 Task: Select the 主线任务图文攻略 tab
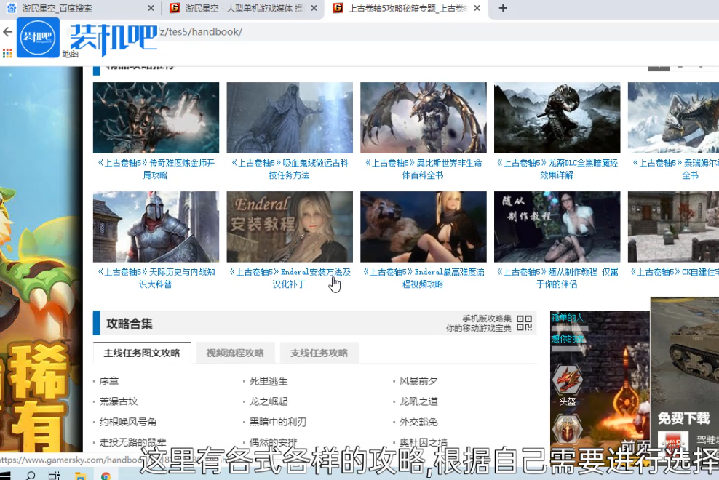142,353
